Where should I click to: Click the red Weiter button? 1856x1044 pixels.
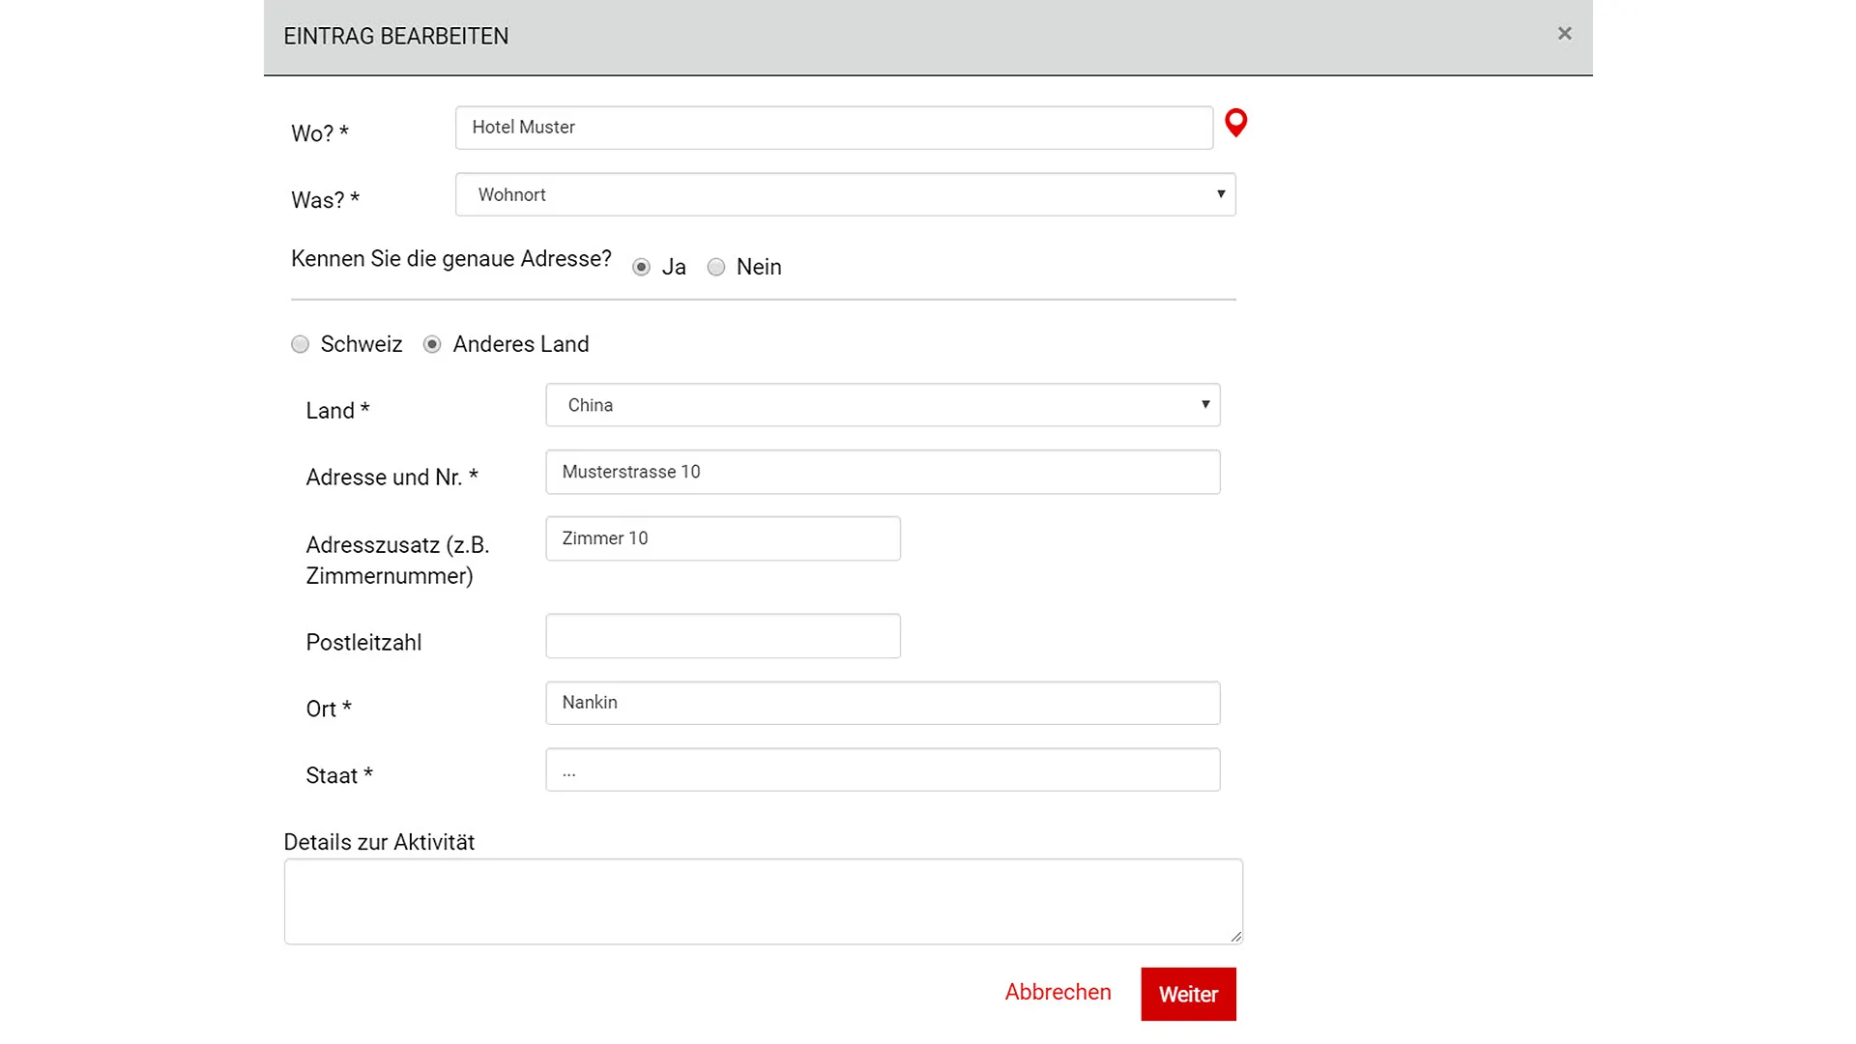pos(1188,994)
